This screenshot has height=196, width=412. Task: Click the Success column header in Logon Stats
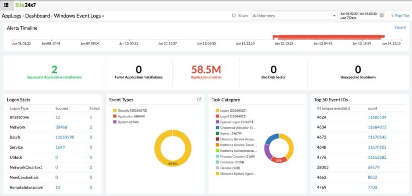coord(62,108)
